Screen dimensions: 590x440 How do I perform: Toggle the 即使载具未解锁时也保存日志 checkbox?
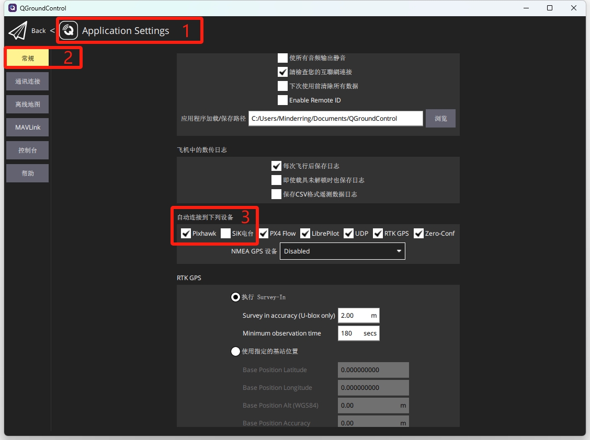click(277, 180)
